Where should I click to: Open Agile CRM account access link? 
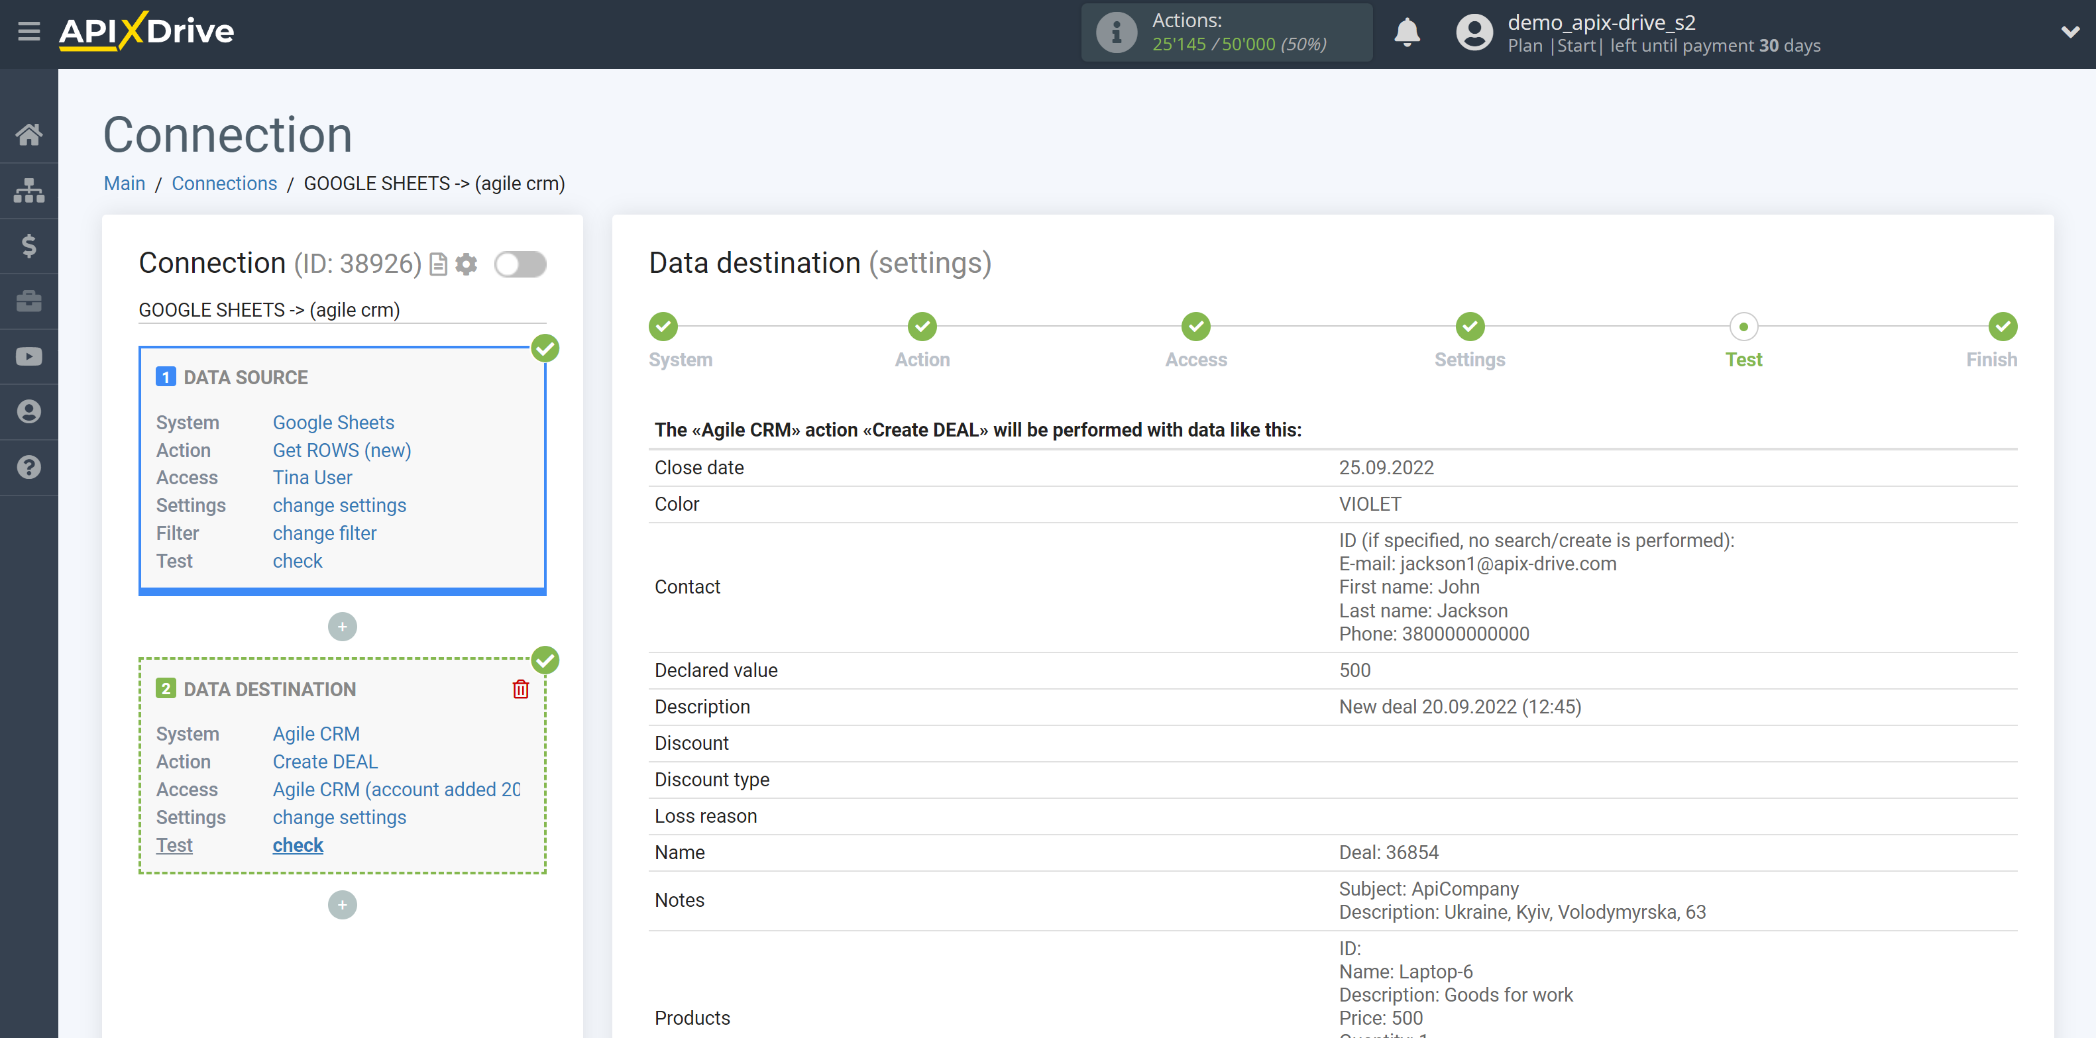point(397,789)
